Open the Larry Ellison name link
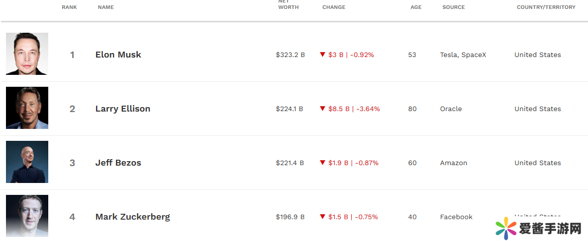The image size is (588, 241). 122,109
